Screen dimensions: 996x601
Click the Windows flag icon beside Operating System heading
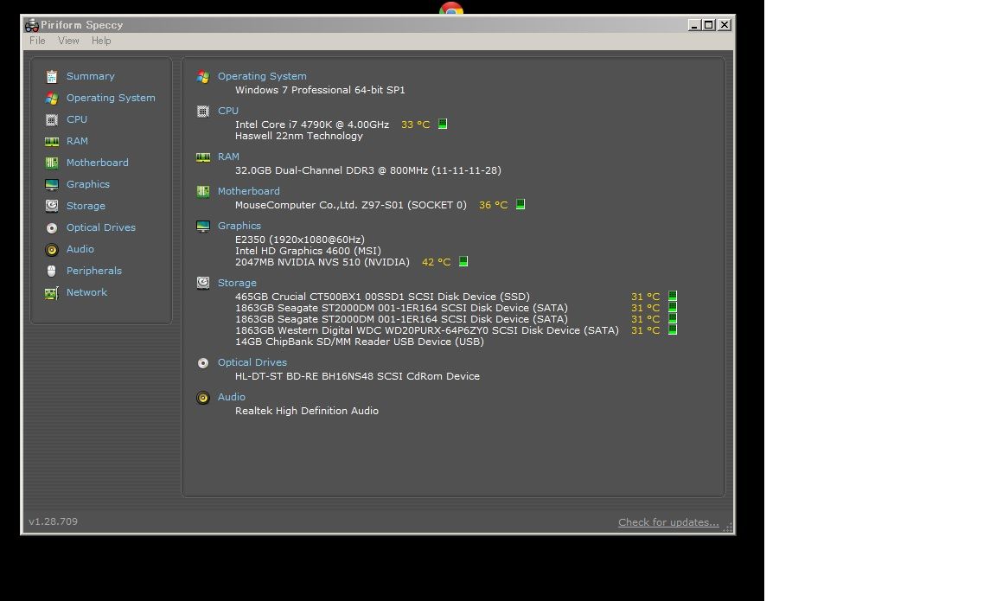[203, 77]
